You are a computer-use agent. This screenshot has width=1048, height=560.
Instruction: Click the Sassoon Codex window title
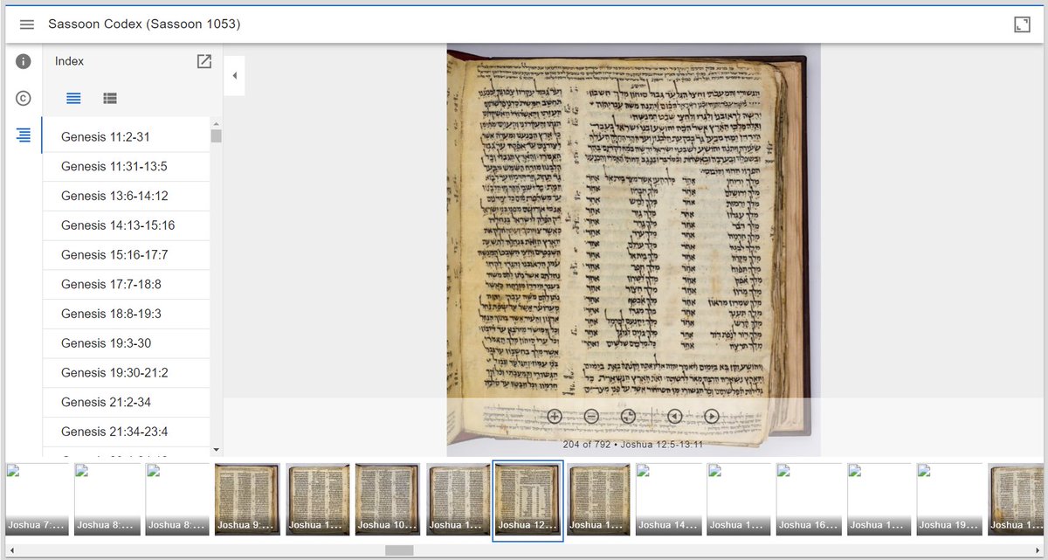point(144,24)
